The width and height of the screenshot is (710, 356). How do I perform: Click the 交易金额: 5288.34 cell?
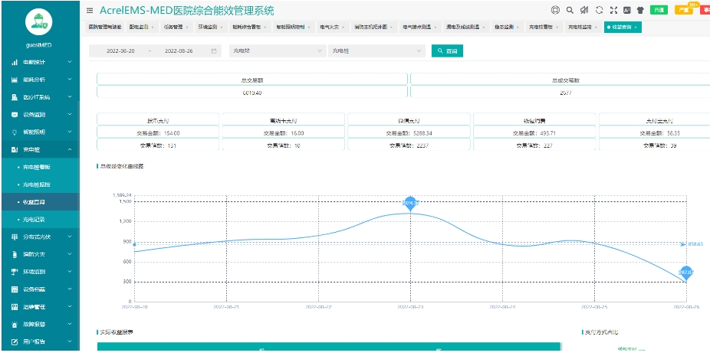(409, 133)
